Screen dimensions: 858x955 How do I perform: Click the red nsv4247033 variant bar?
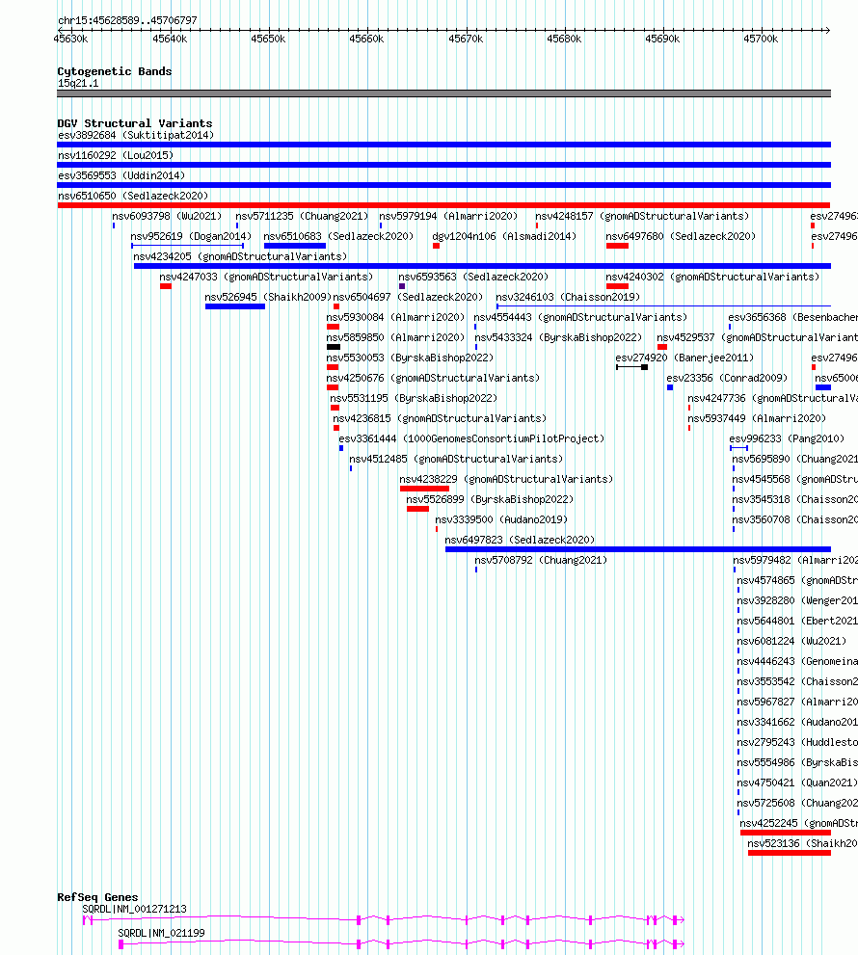(166, 286)
